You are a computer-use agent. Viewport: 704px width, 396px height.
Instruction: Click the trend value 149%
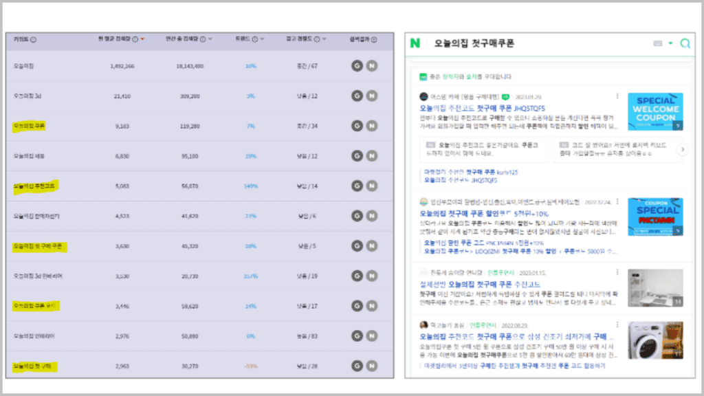[250, 186]
